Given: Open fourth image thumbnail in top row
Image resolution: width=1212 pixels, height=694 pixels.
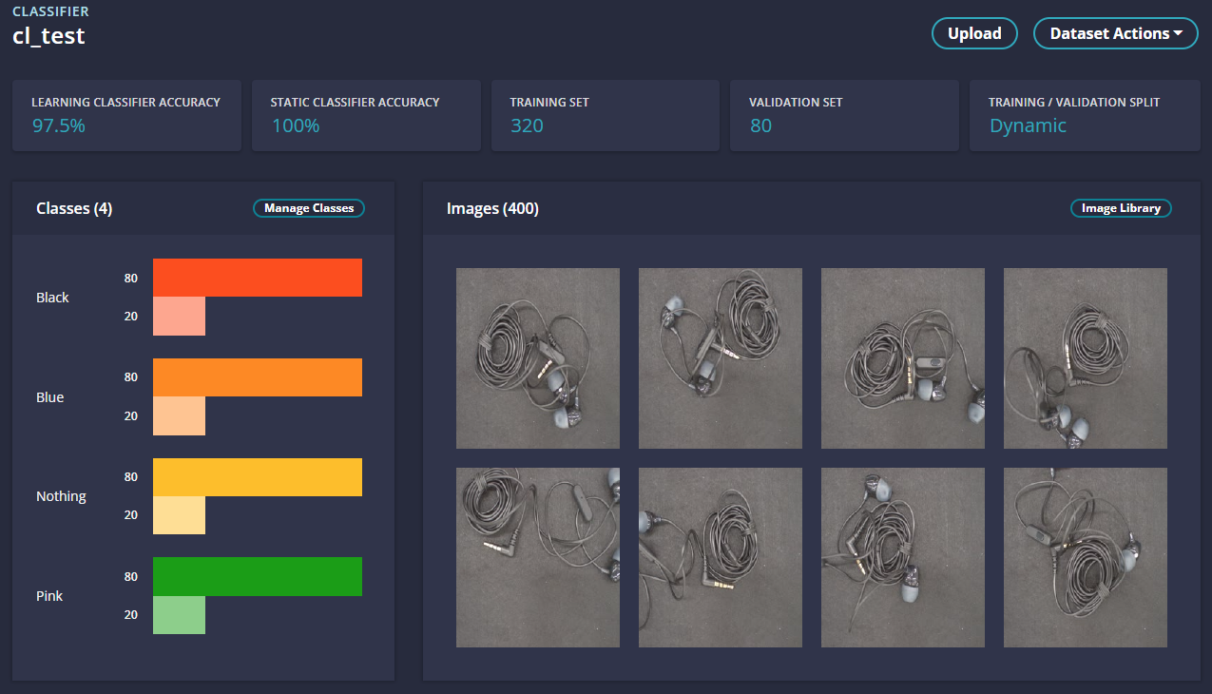Looking at the screenshot, I should click(x=1086, y=358).
